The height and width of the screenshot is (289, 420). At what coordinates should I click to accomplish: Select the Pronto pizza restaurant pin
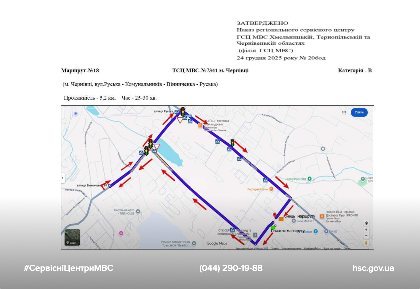[x=322, y=216]
